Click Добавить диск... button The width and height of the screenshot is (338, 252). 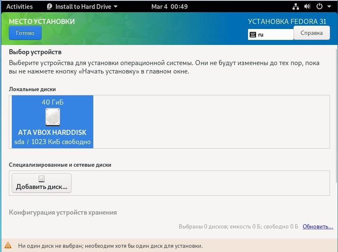(x=41, y=183)
